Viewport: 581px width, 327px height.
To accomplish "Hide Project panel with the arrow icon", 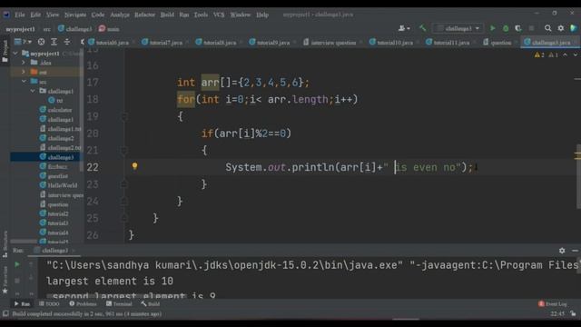I will pyautogui.click(x=82, y=42).
